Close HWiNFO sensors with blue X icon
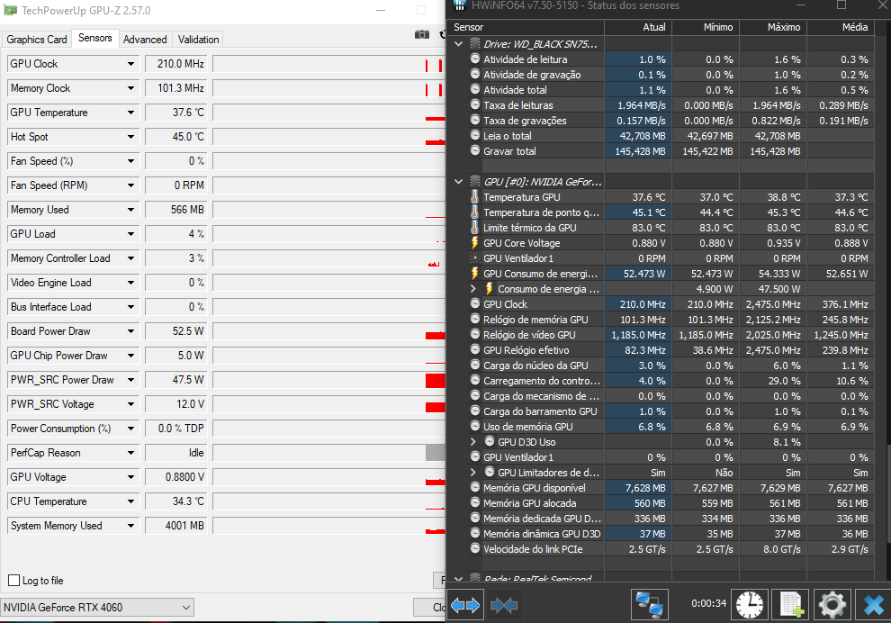This screenshot has width=891, height=623. click(873, 604)
